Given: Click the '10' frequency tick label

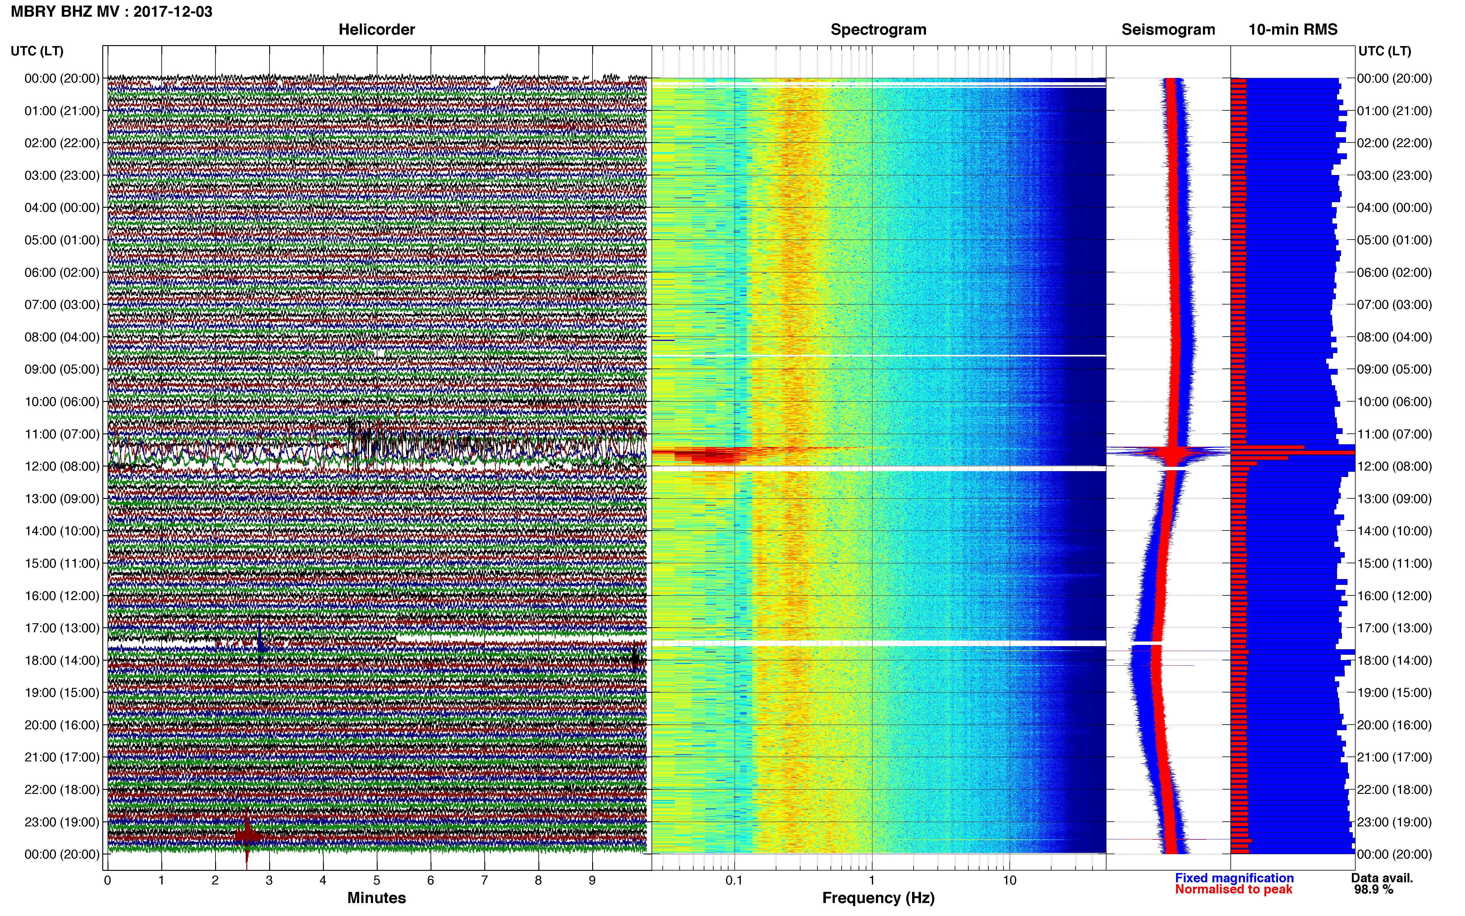Looking at the screenshot, I should [x=1009, y=880].
